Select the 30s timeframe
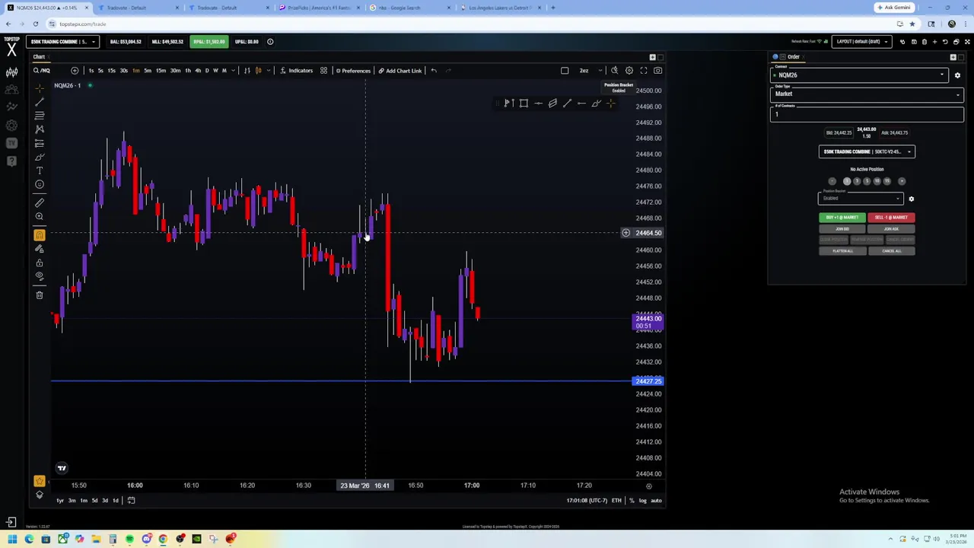The height and width of the screenshot is (548, 974). (123, 71)
